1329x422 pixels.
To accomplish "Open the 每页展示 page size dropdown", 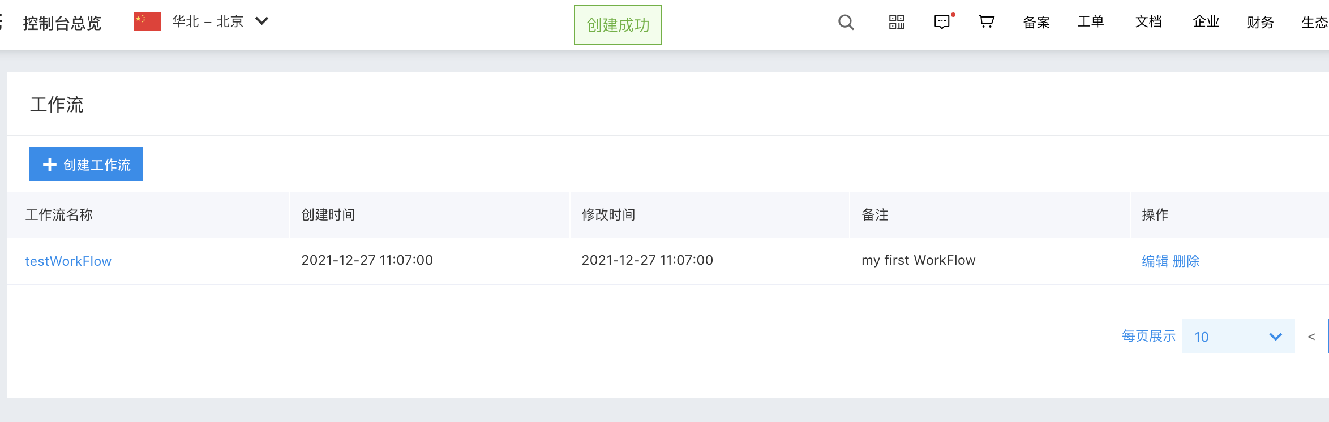I will pos(1238,336).
